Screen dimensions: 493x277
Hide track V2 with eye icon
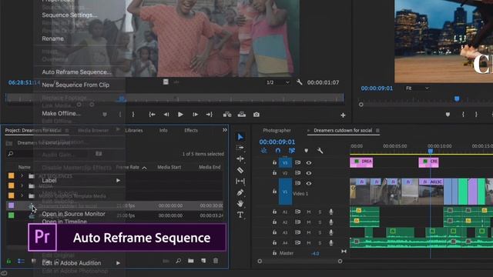click(x=309, y=173)
